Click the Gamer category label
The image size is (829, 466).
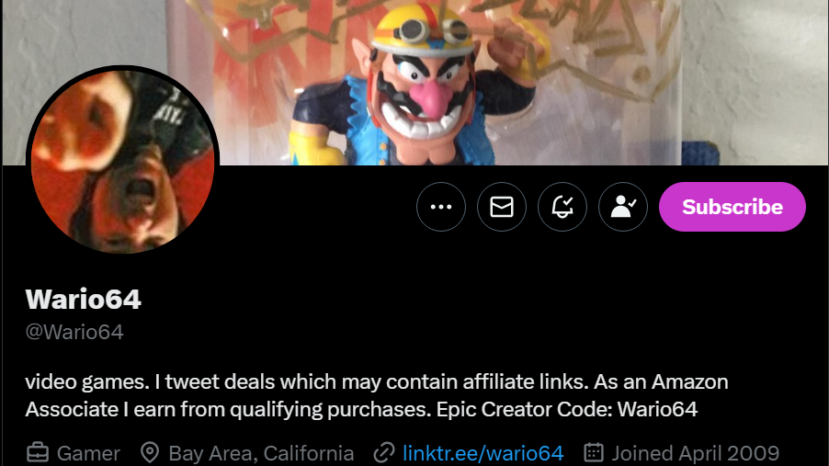click(88, 454)
